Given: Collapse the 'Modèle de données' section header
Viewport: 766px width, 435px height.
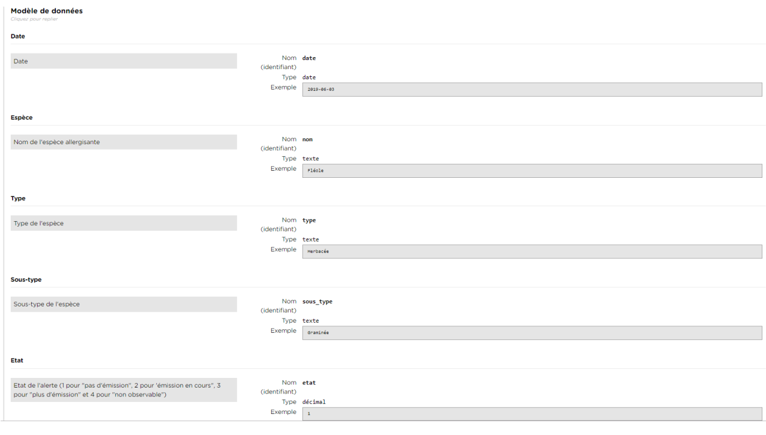Looking at the screenshot, I should click(47, 11).
